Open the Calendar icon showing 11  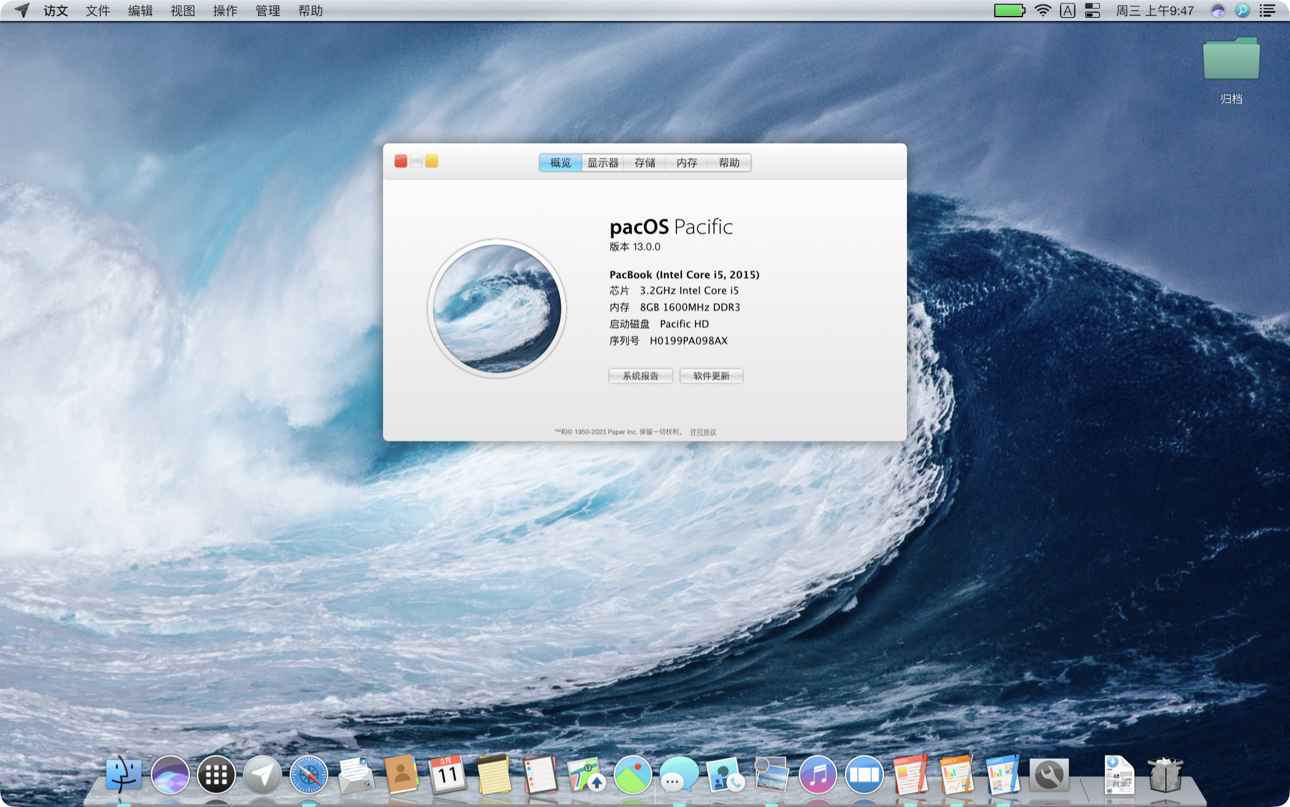[448, 774]
